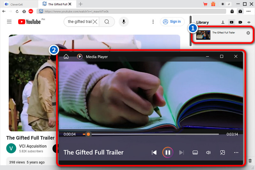Open the shopping cart icon
The image size is (255, 170).
pos(205,4)
